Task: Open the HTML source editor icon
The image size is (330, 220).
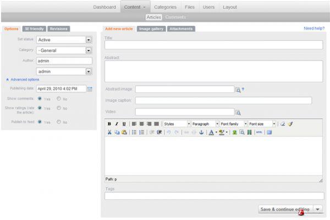Action: (x=258, y=133)
